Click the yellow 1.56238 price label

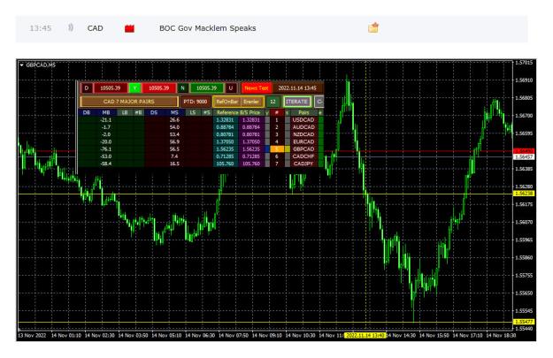click(524, 194)
